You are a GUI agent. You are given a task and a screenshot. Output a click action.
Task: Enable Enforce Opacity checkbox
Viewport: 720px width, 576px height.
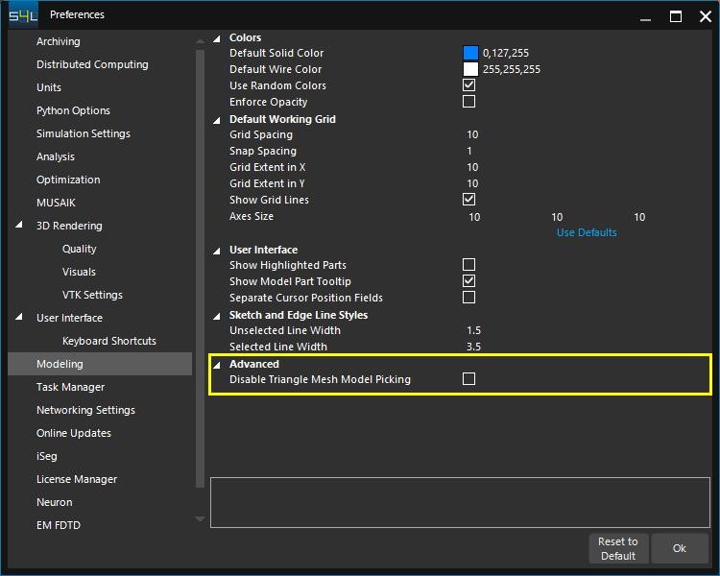pos(468,102)
